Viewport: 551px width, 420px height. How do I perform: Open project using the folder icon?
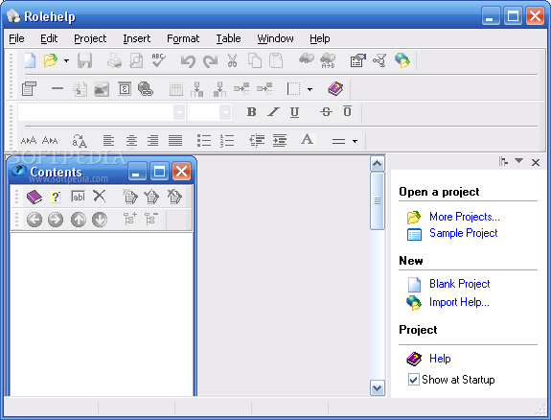pos(50,60)
